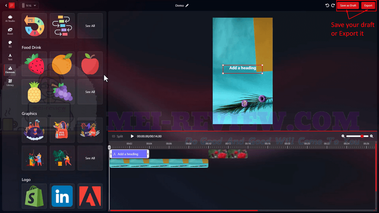Select 'Add a heading' timeline clip
This screenshot has width=379, height=213.
point(129,154)
